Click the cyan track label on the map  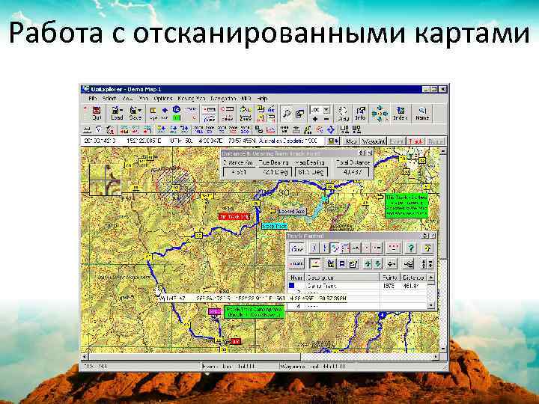click(x=274, y=227)
